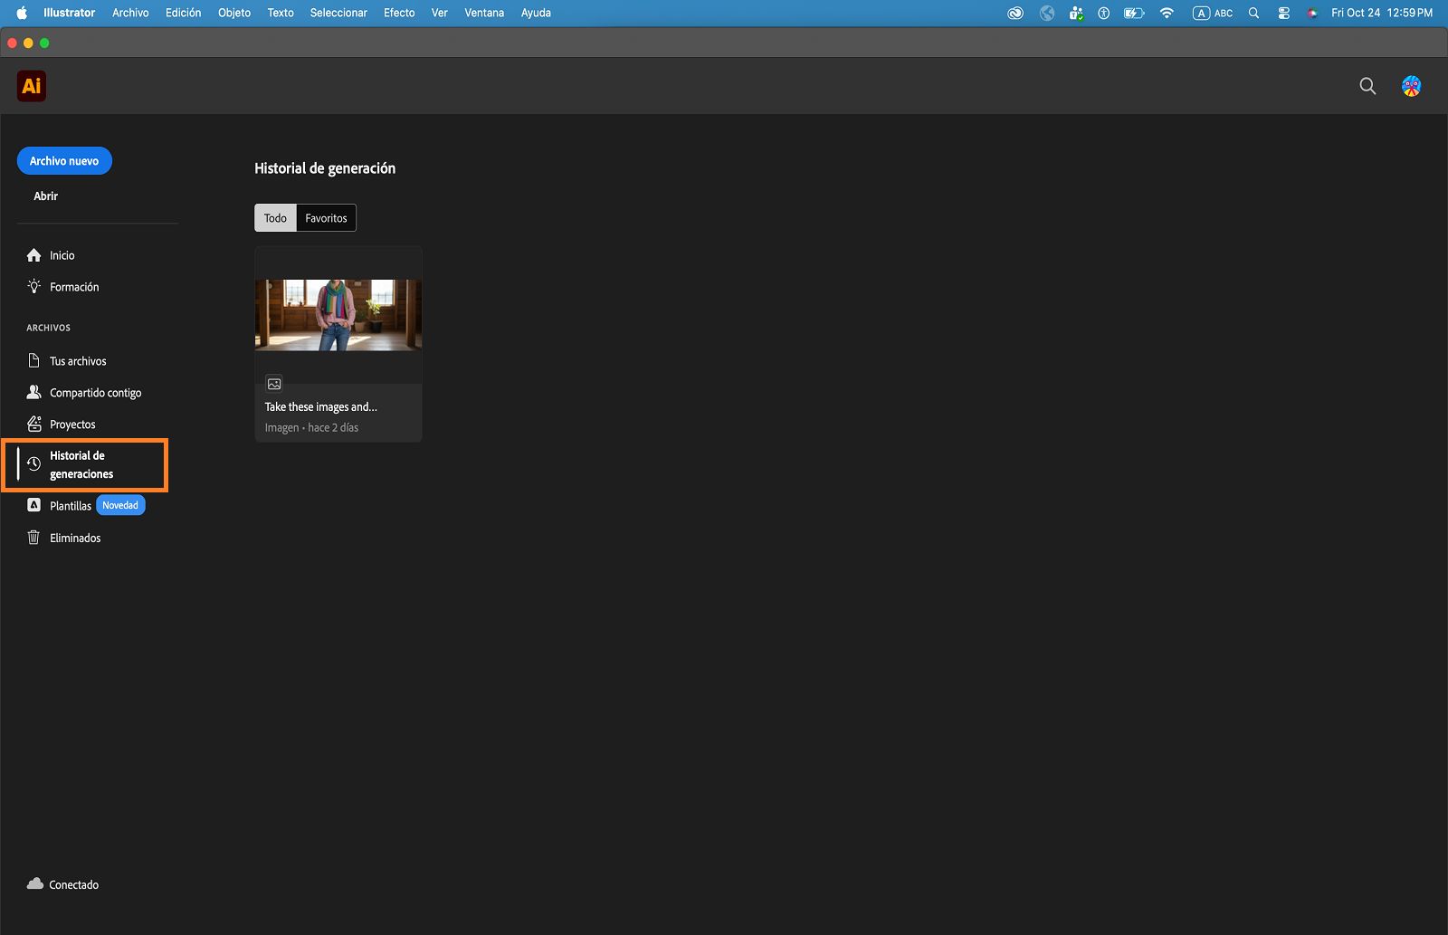Switch to the Favoritos tab

click(x=325, y=217)
